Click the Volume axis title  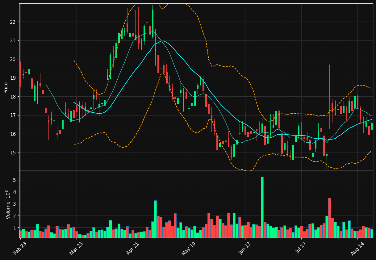8,204
